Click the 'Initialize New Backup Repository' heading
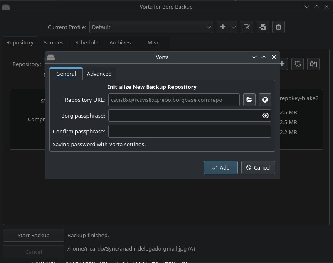Image resolution: width=333 pixels, height=263 pixels. coord(152,87)
